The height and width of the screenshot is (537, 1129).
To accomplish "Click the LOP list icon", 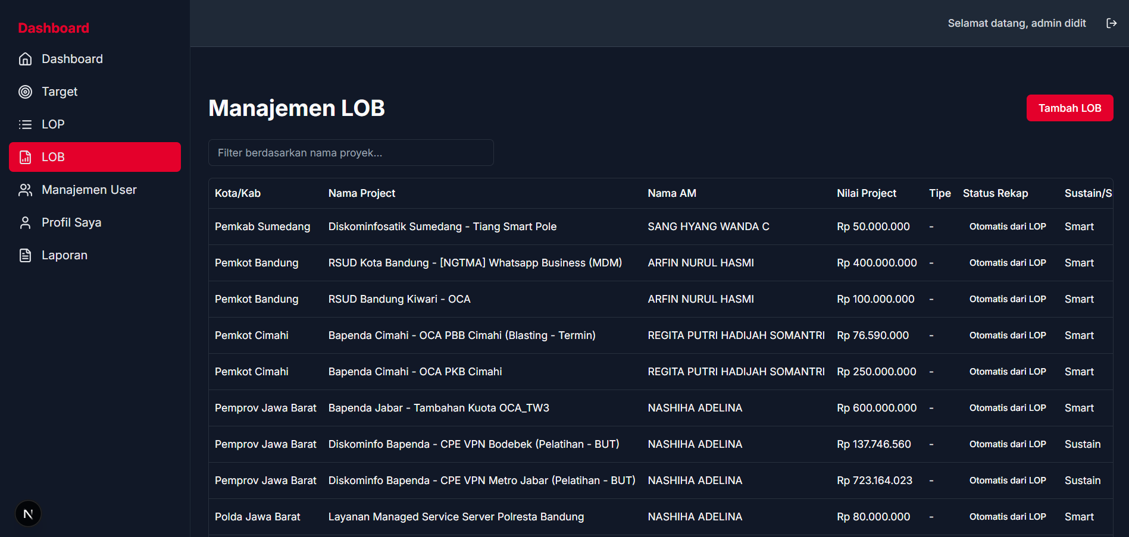I will [25, 124].
